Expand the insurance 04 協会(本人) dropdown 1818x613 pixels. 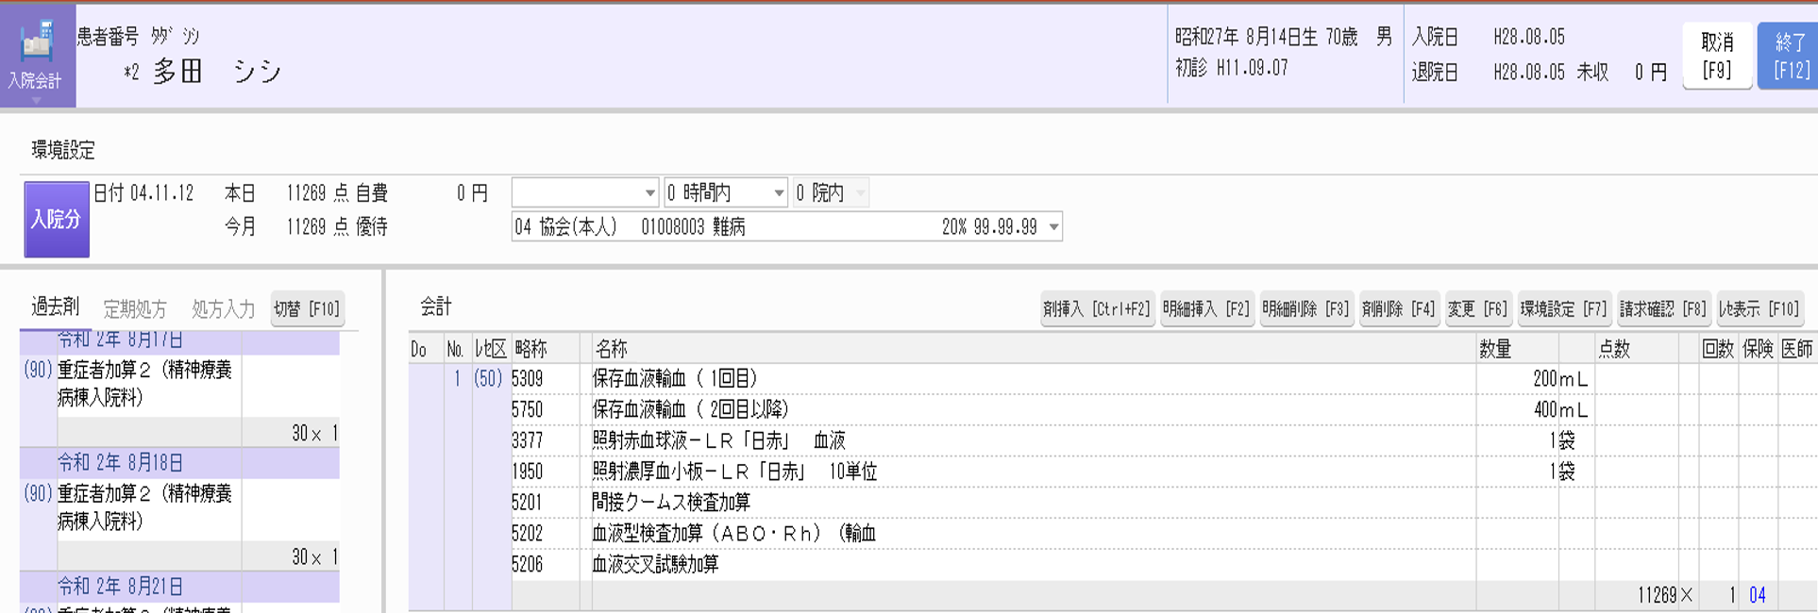[786, 227]
